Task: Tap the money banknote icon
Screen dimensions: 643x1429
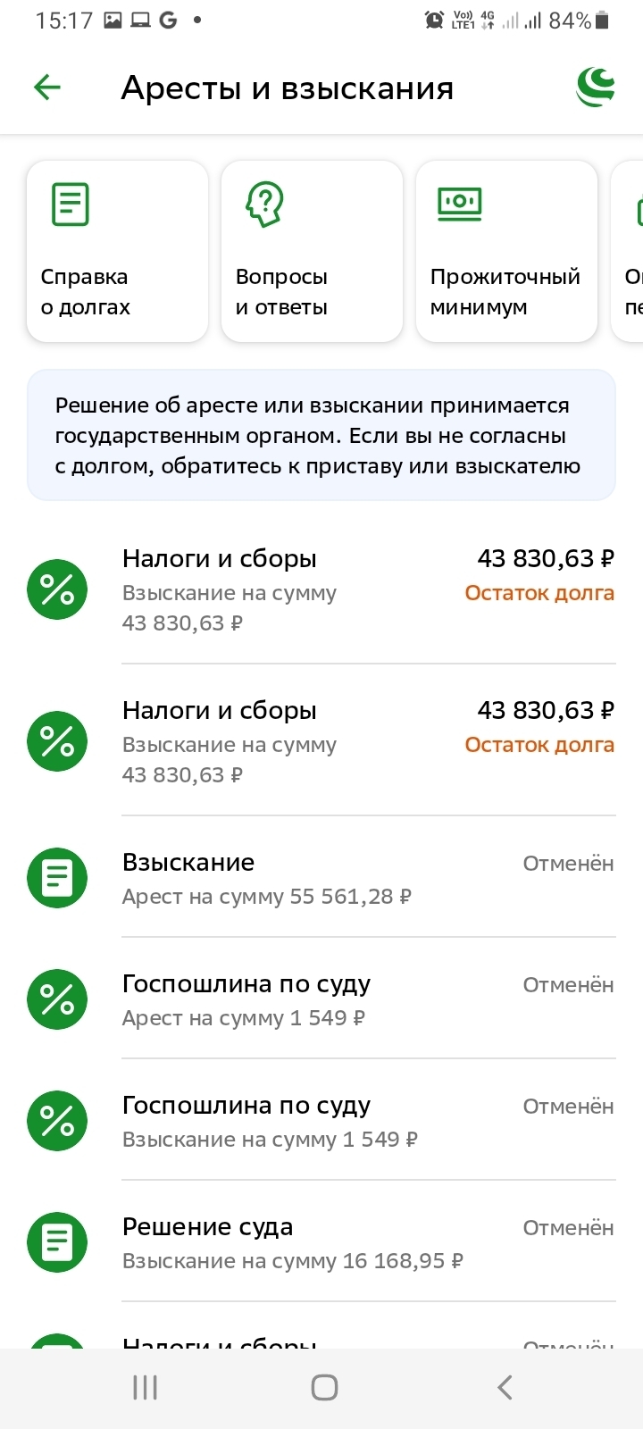Action: [460, 204]
